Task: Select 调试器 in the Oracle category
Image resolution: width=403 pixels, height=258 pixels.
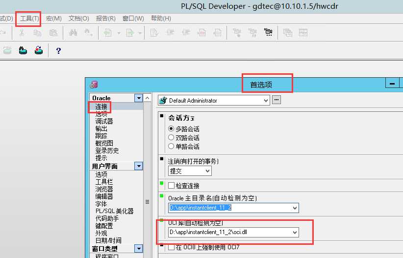Action: click(104, 121)
